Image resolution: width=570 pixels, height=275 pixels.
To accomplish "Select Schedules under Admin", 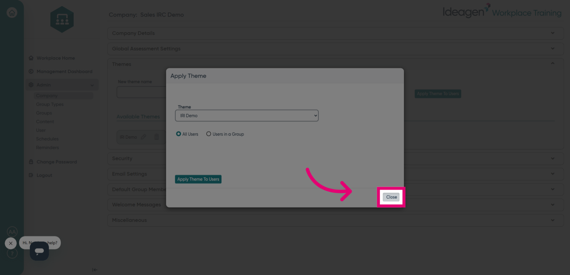I will click(x=47, y=139).
